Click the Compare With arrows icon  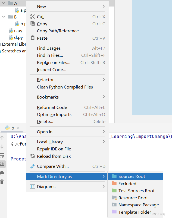point(33,166)
